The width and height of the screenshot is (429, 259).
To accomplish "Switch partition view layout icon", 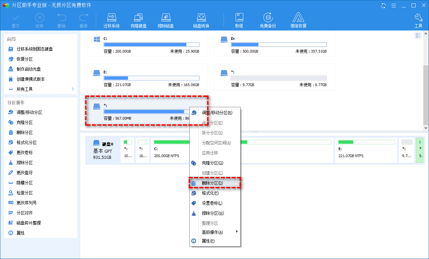I will (418, 36).
